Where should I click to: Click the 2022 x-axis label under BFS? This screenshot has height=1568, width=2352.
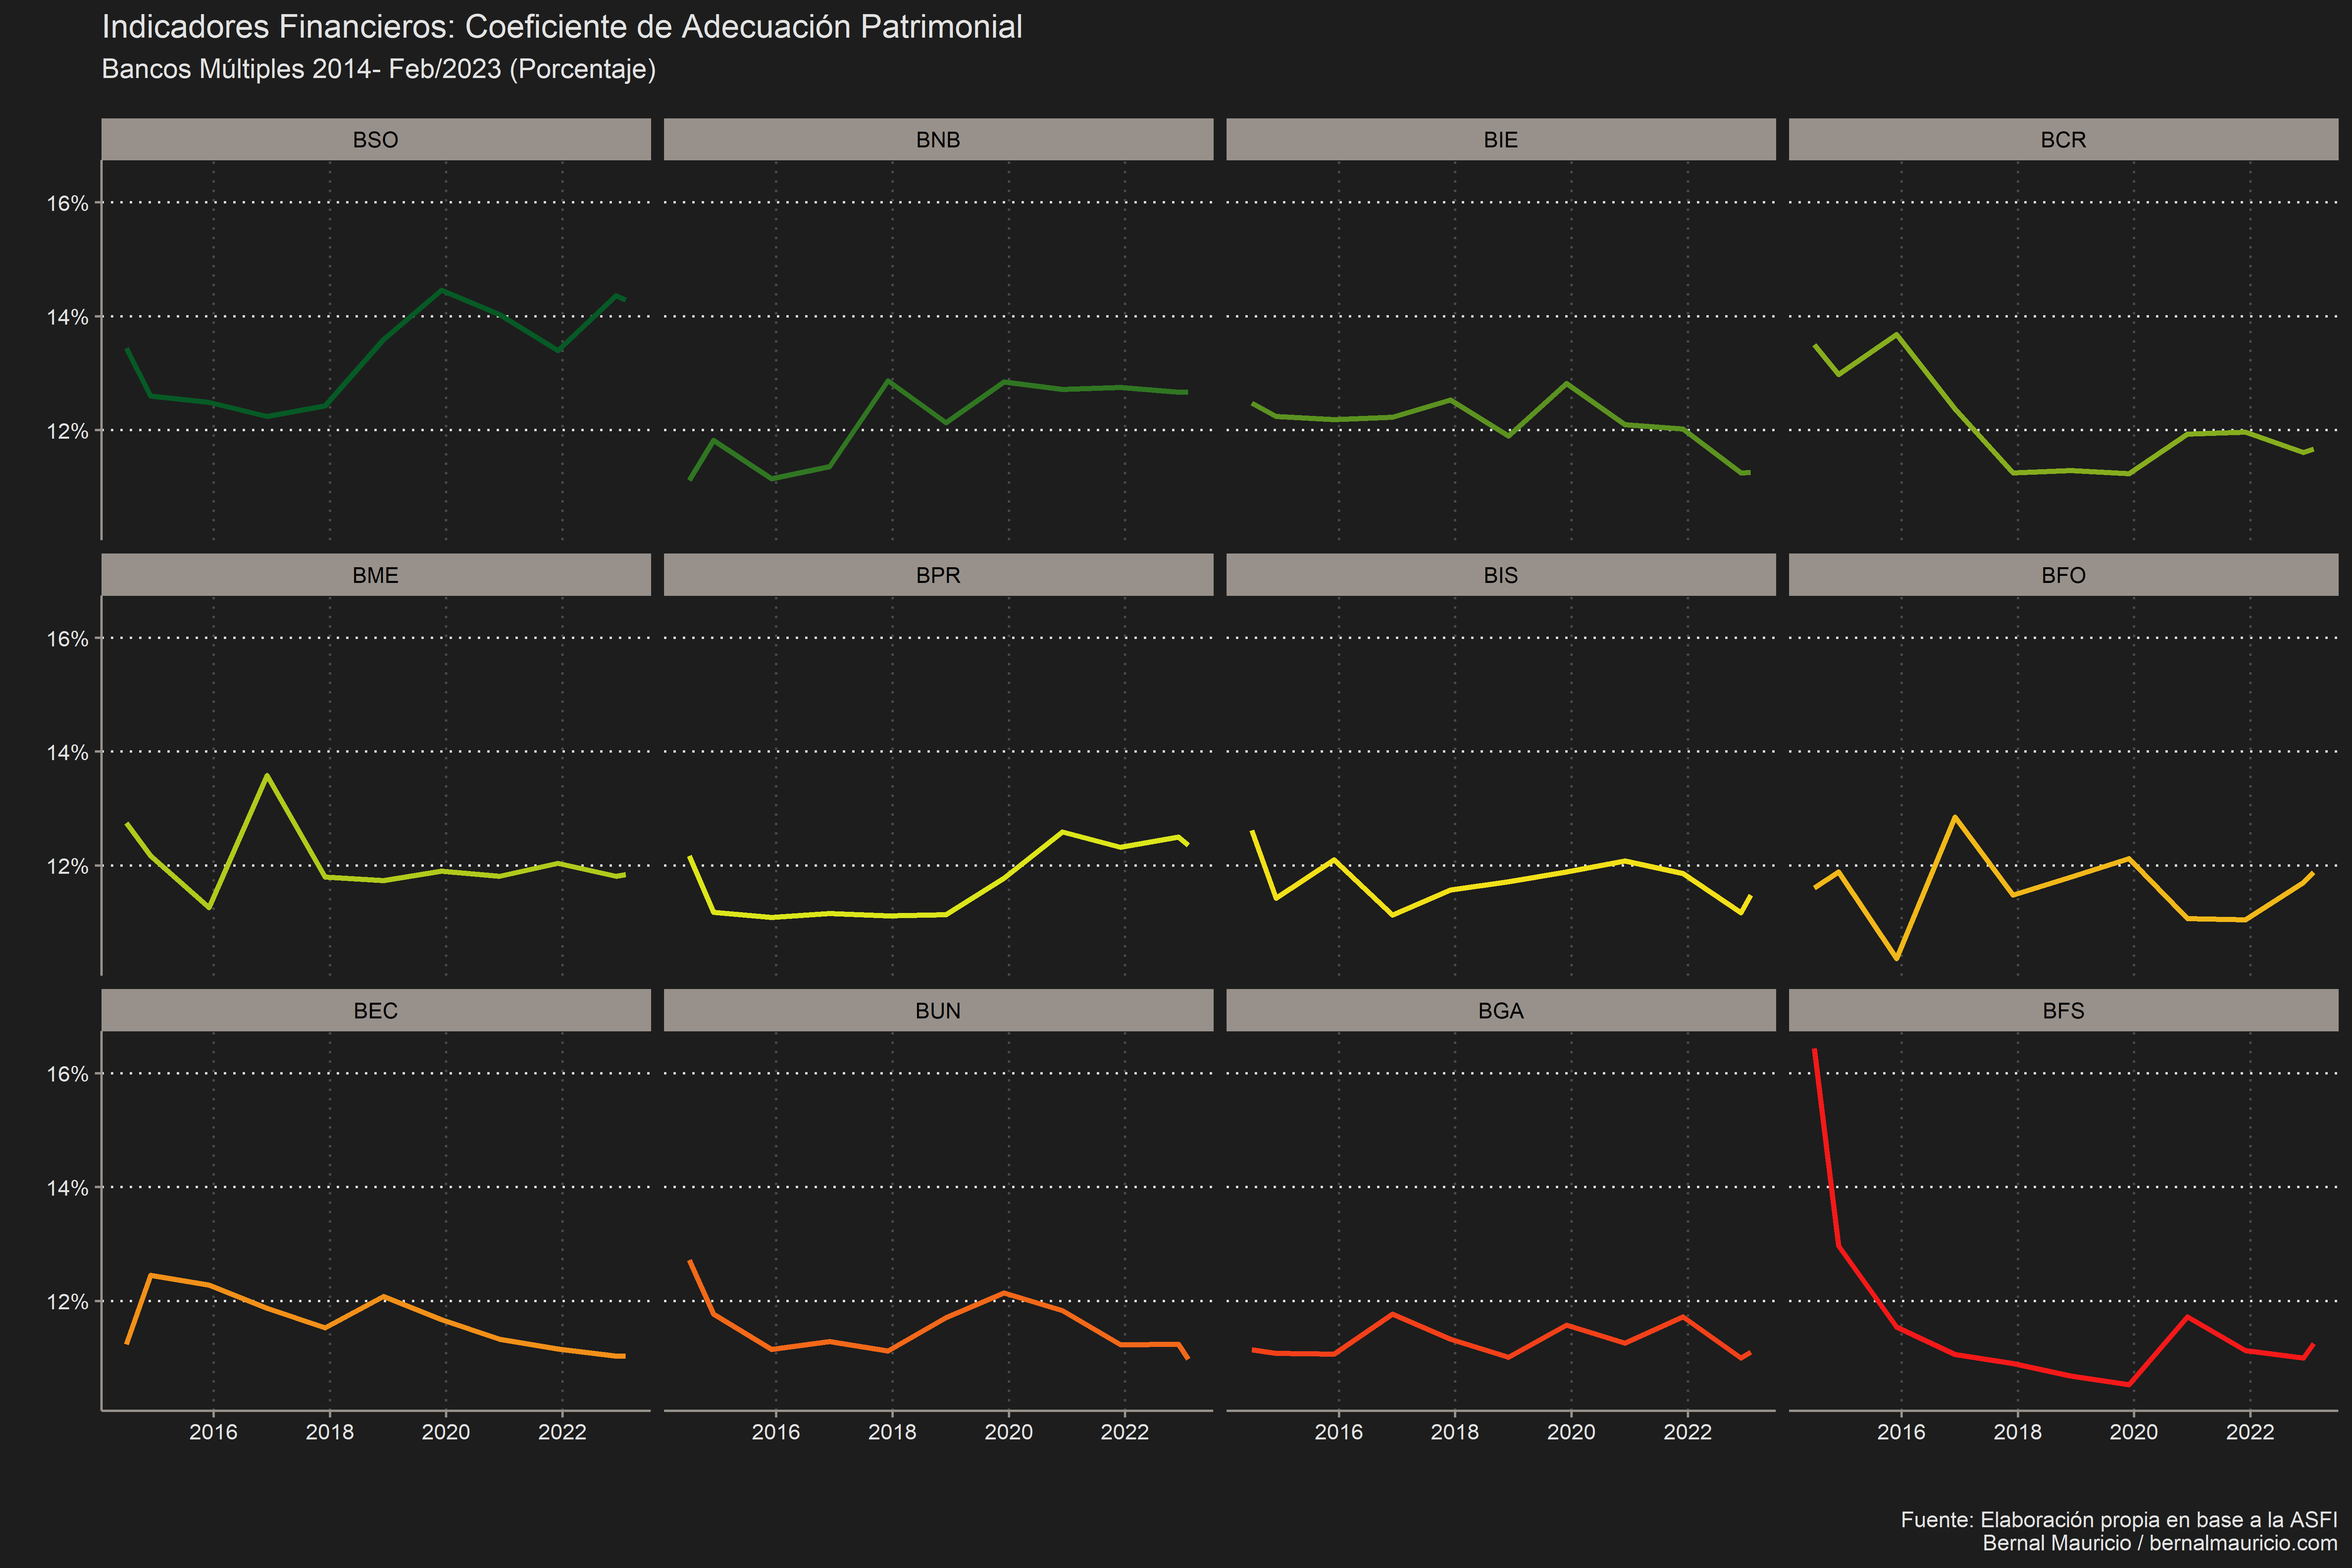click(x=2250, y=1432)
